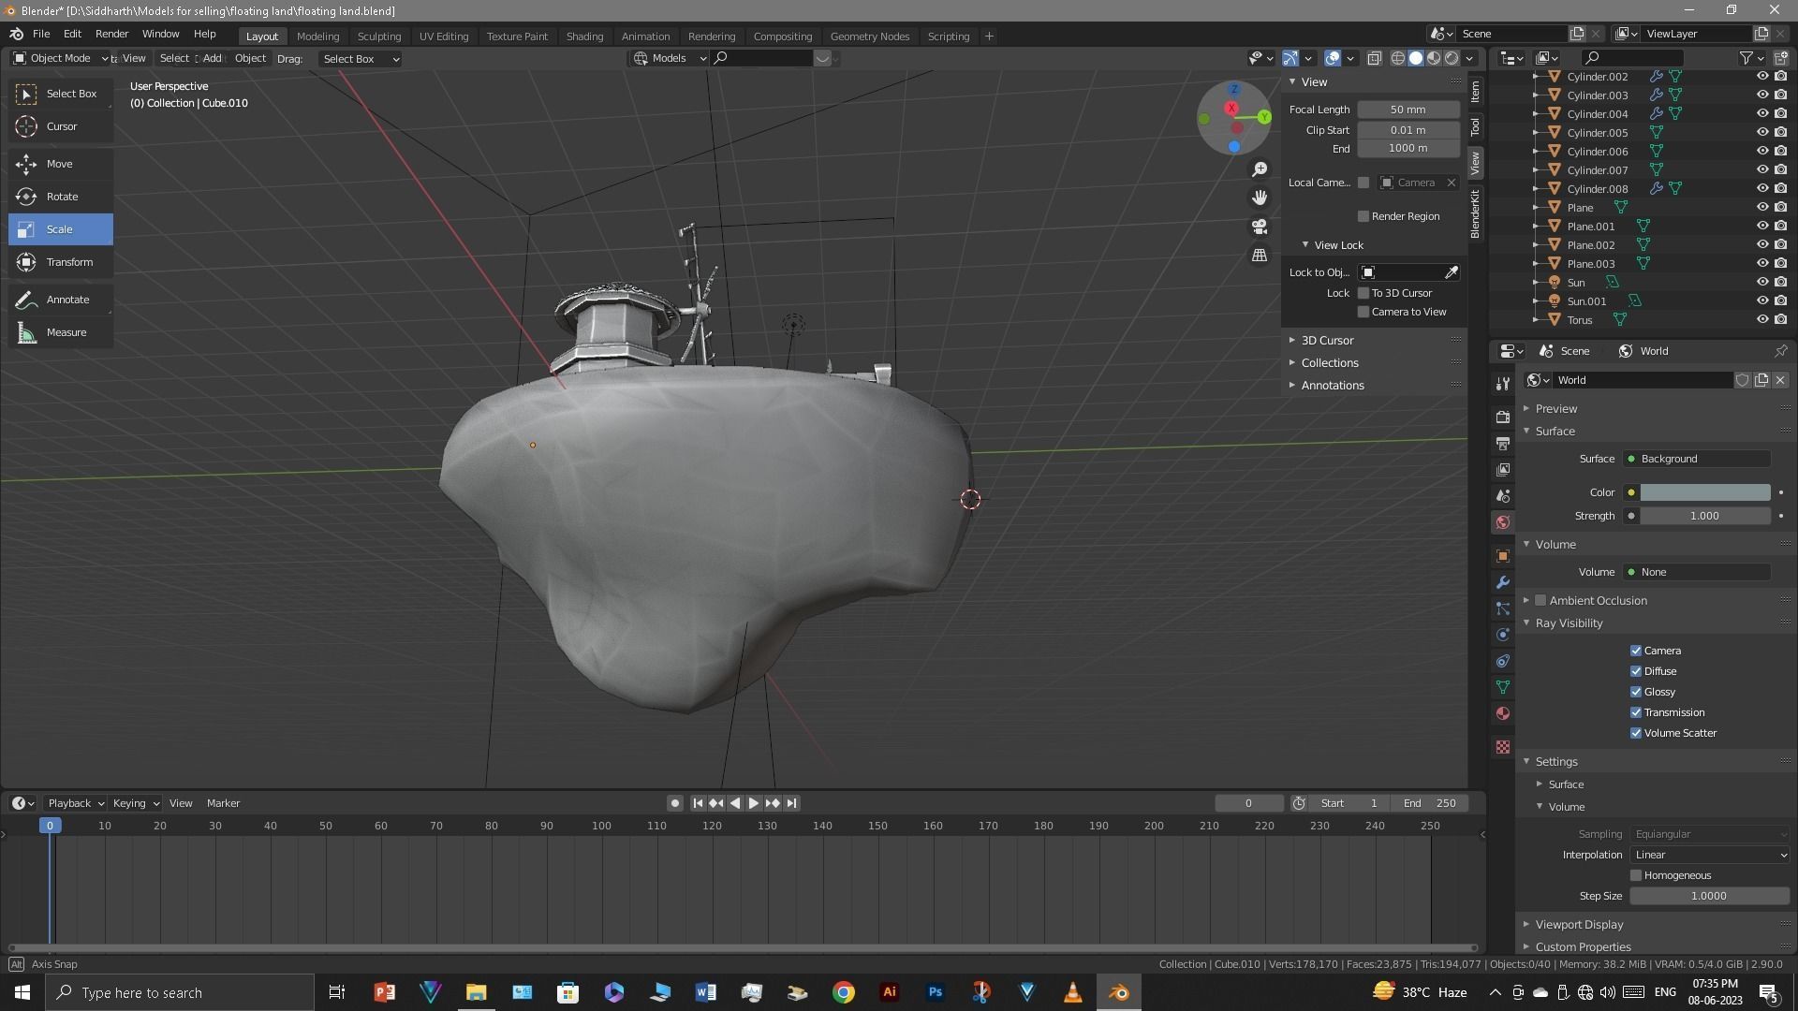This screenshot has width=1798, height=1011.
Task: Enable the Homogeneous volume checkbox
Action: point(1636,875)
